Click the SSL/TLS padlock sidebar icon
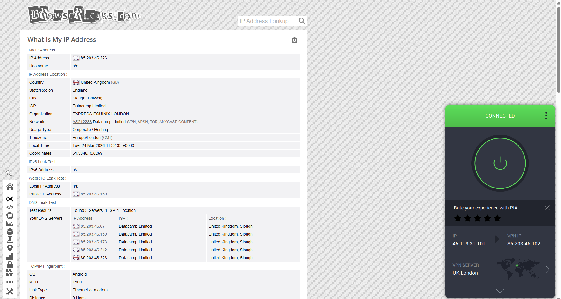 point(10,264)
